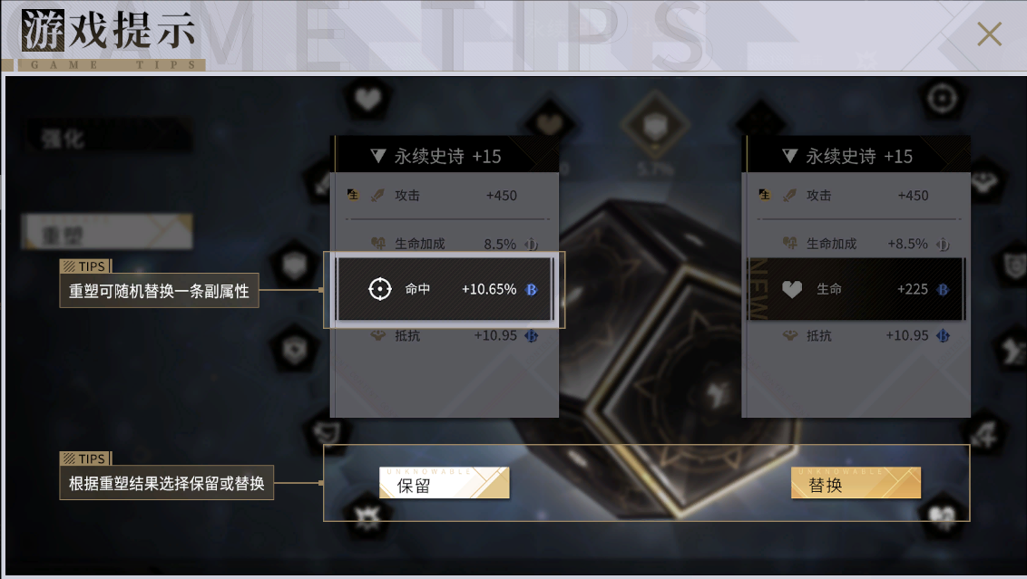Viewport: 1027px width, 579px height.
Task: Select the NEW 生命 +225 attribute row
Action: (856, 288)
